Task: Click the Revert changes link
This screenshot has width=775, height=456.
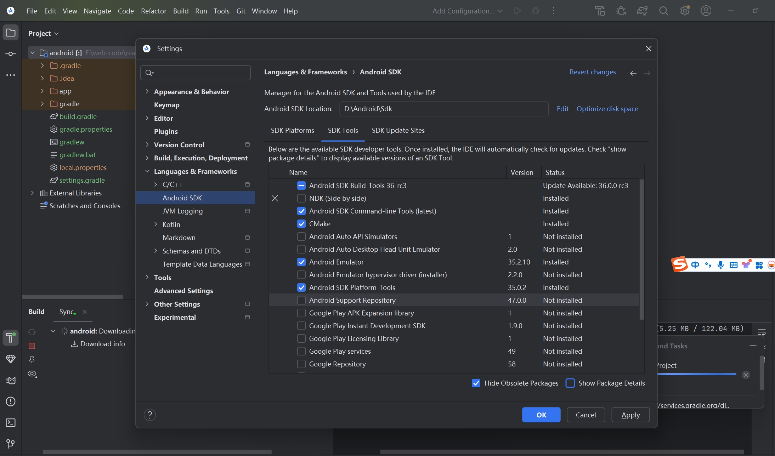Action: pyautogui.click(x=593, y=72)
